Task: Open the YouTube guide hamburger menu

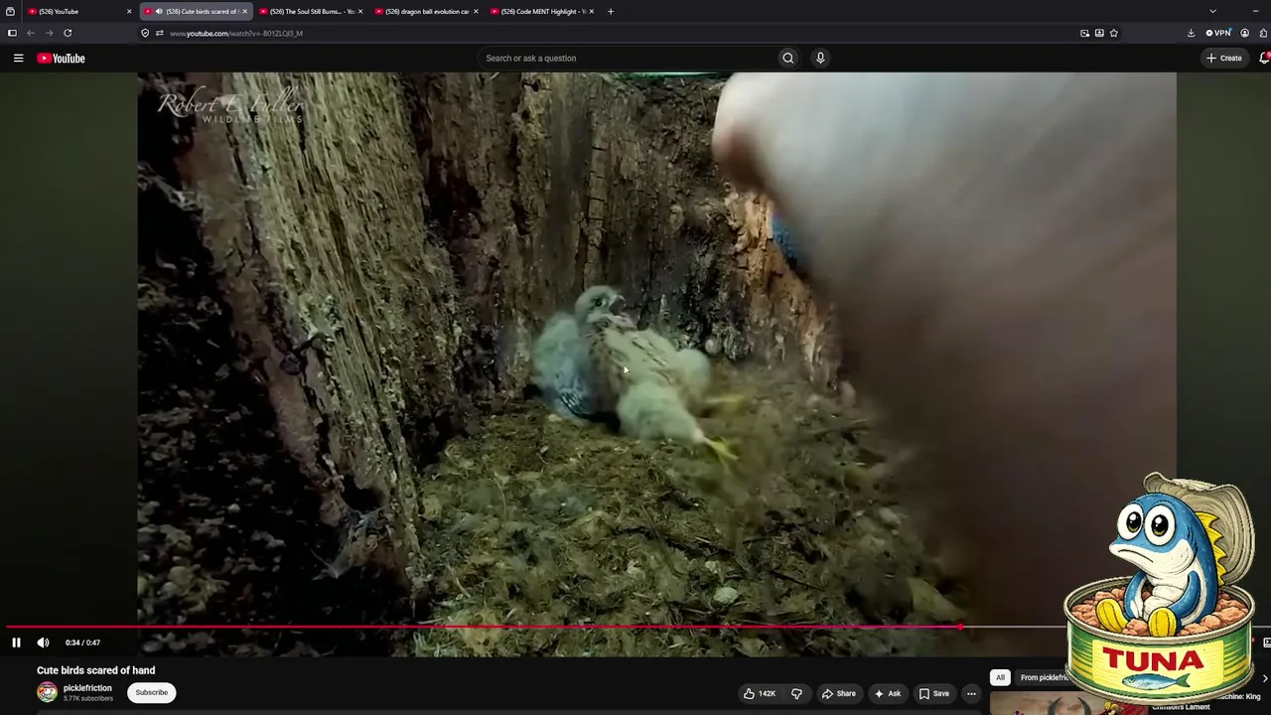Action: (x=18, y=58)
